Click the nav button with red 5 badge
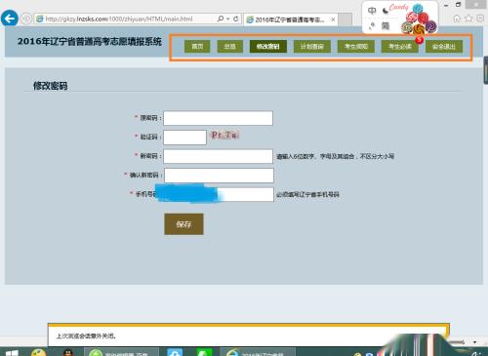The image size is (488, 356). (400, 46)
